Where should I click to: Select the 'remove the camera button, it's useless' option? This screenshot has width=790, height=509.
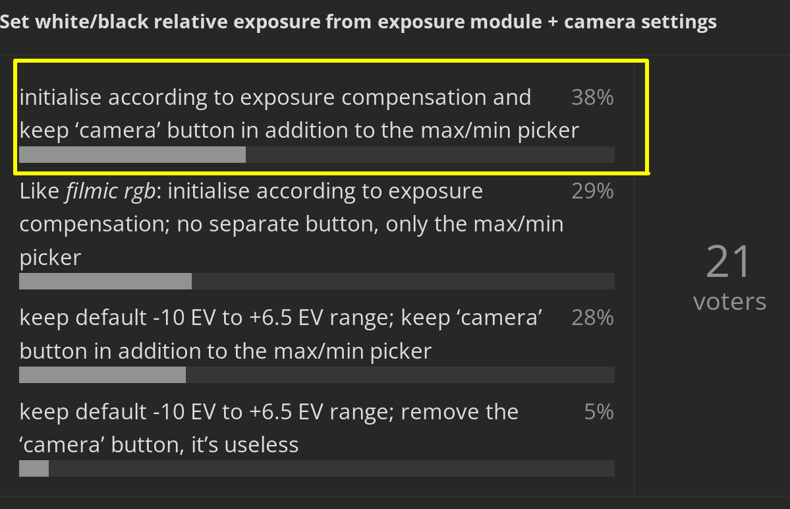[269, 428]
